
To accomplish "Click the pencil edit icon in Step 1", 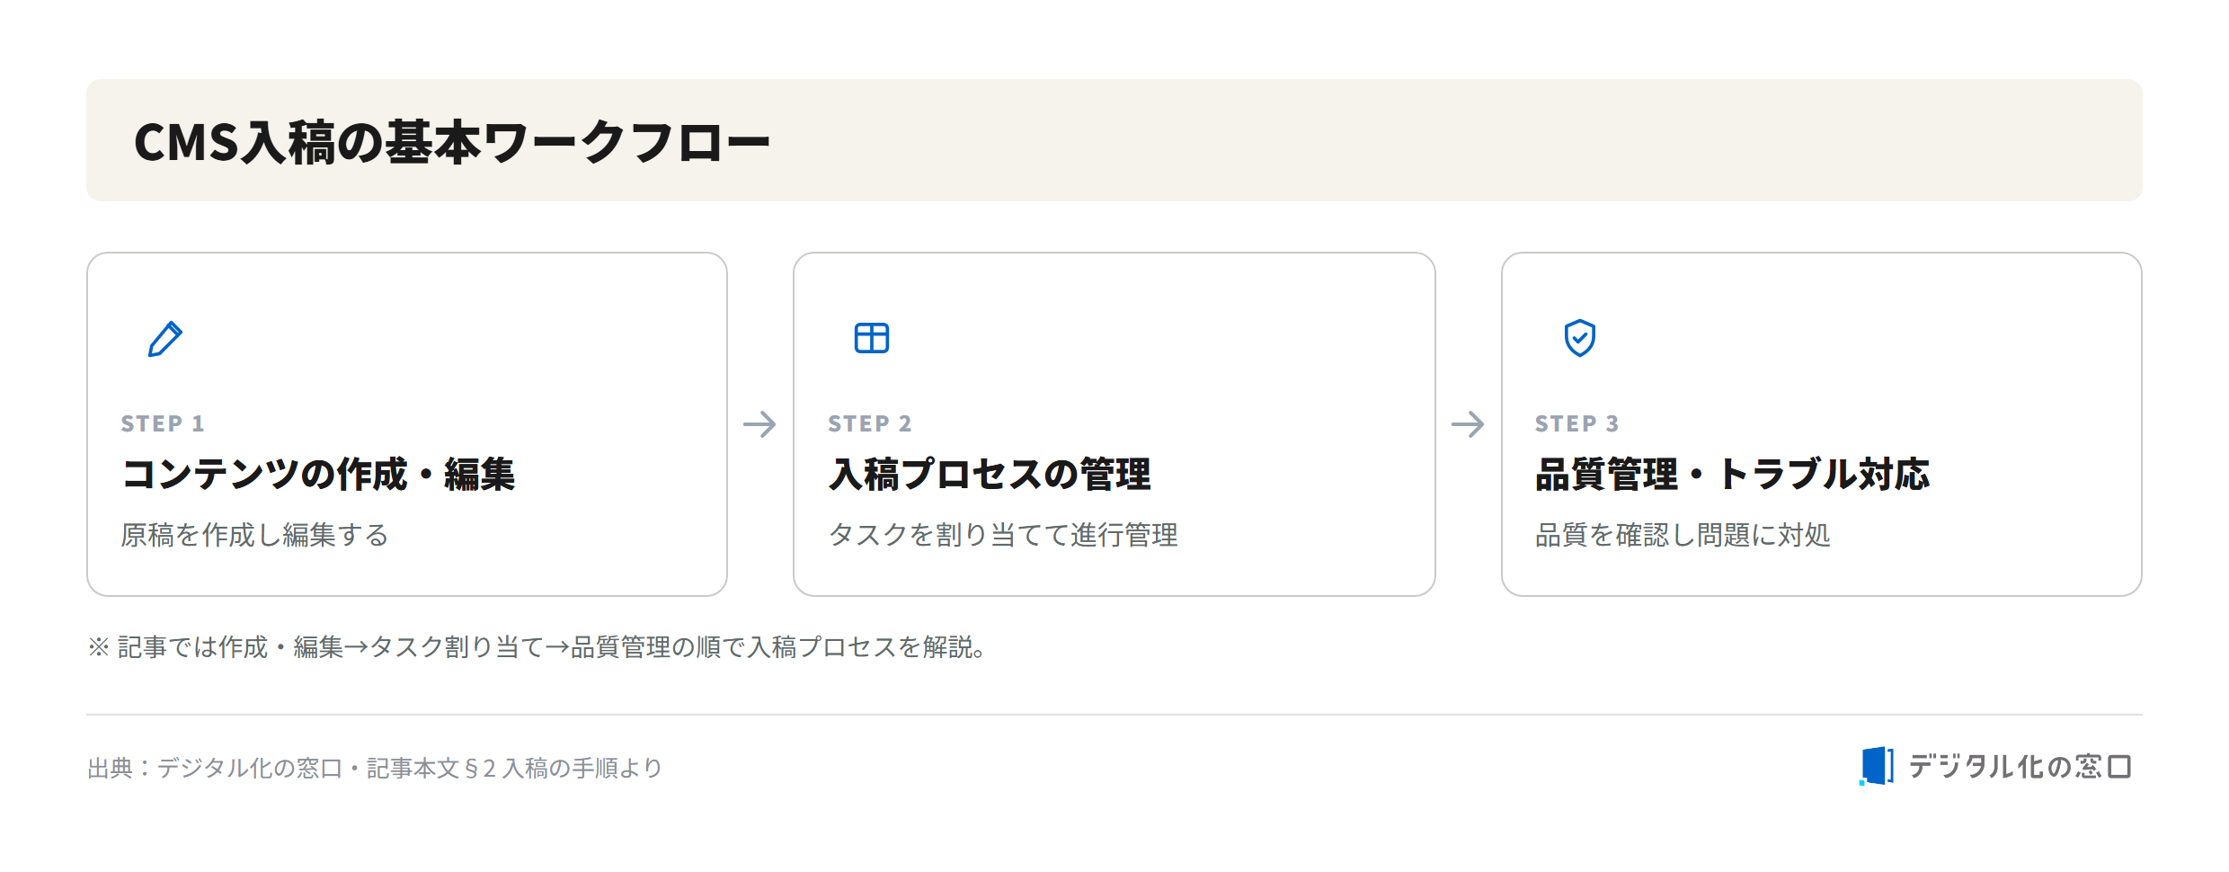I will point(165,339).
